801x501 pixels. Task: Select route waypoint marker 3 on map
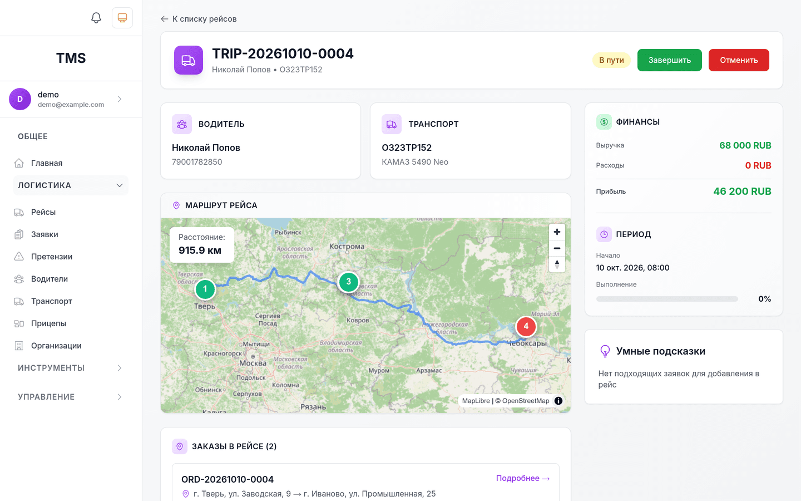tap(349, 282)
